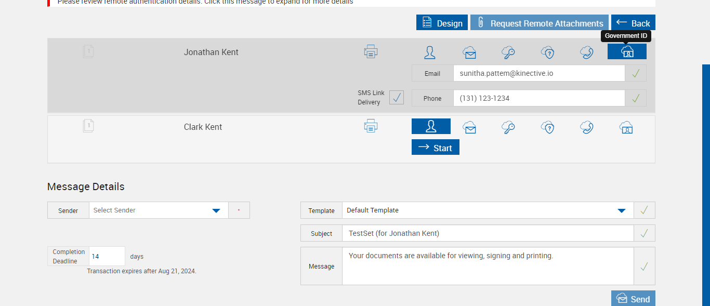Toggle the SMS Link Delivery checkbox
Screen dimensions: 710x306
tap(397, 98)
